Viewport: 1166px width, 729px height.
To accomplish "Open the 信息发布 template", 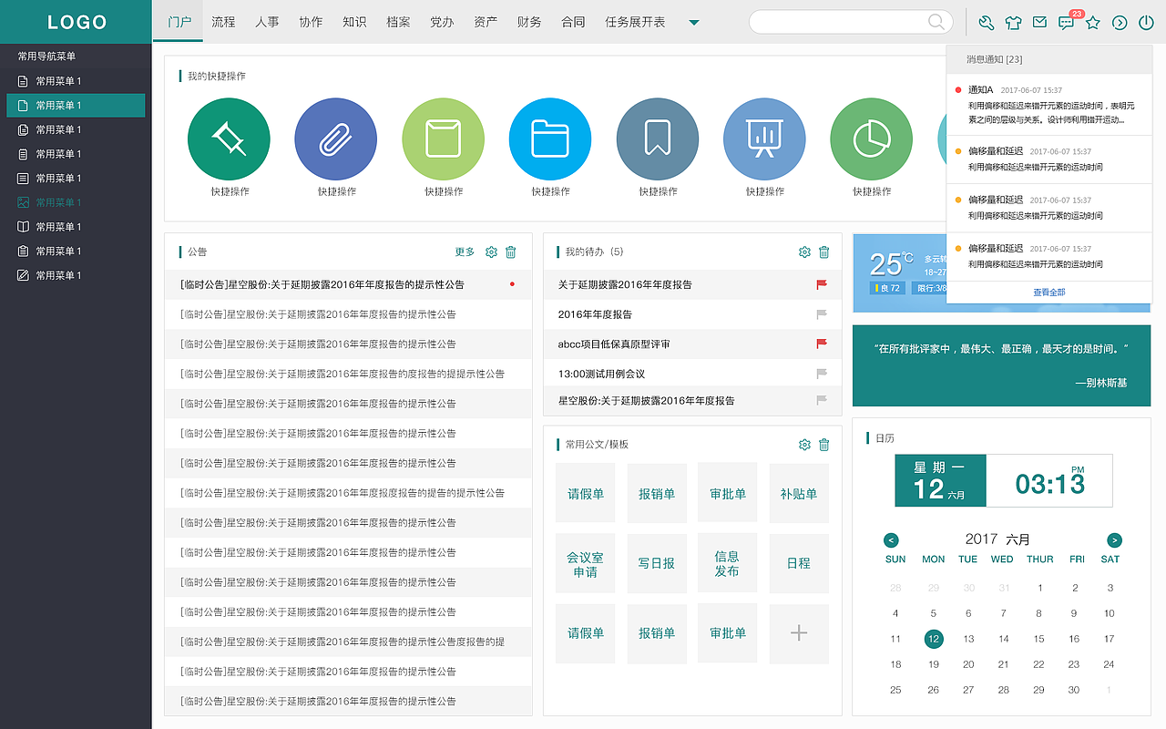I will [x=727, y=564].
